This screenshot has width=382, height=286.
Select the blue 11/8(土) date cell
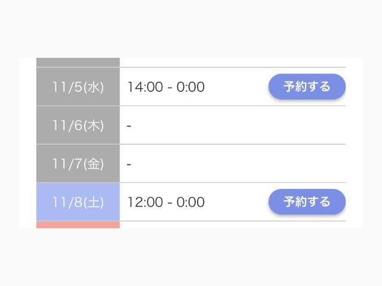(x=78, y=202)
